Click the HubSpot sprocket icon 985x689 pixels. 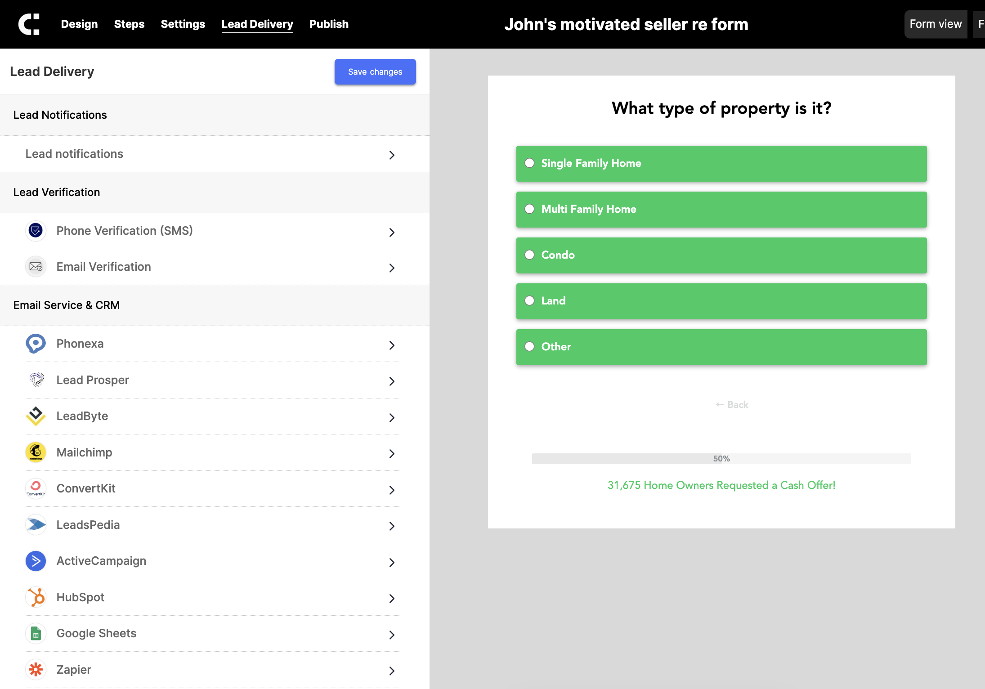point(36,597)
